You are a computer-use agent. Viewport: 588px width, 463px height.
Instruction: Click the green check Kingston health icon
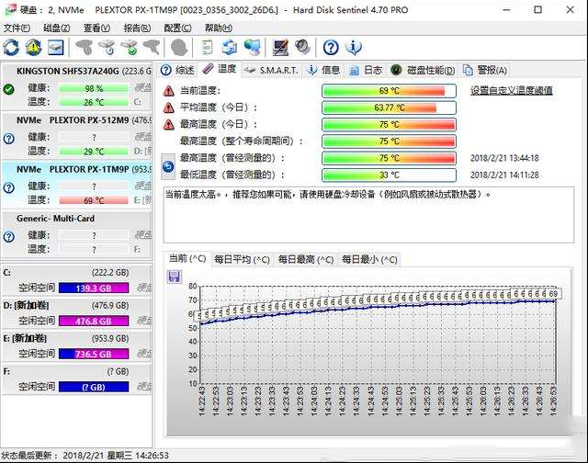point(8,89)
